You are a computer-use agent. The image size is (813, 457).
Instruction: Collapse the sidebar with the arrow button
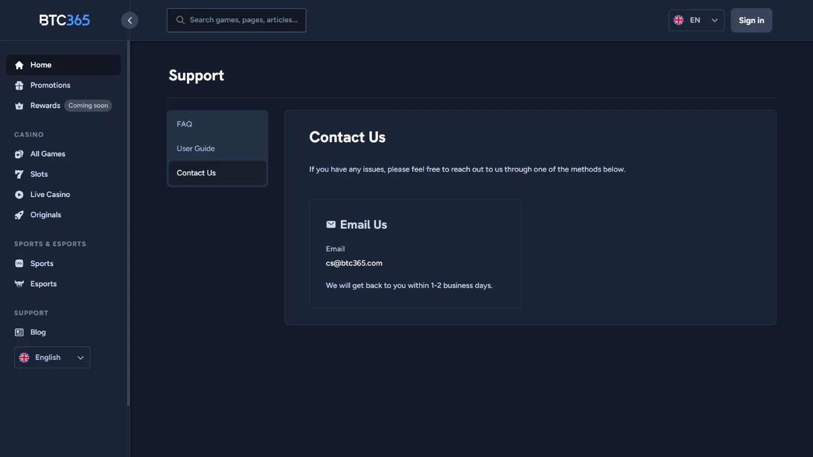[x=130, y=20]
